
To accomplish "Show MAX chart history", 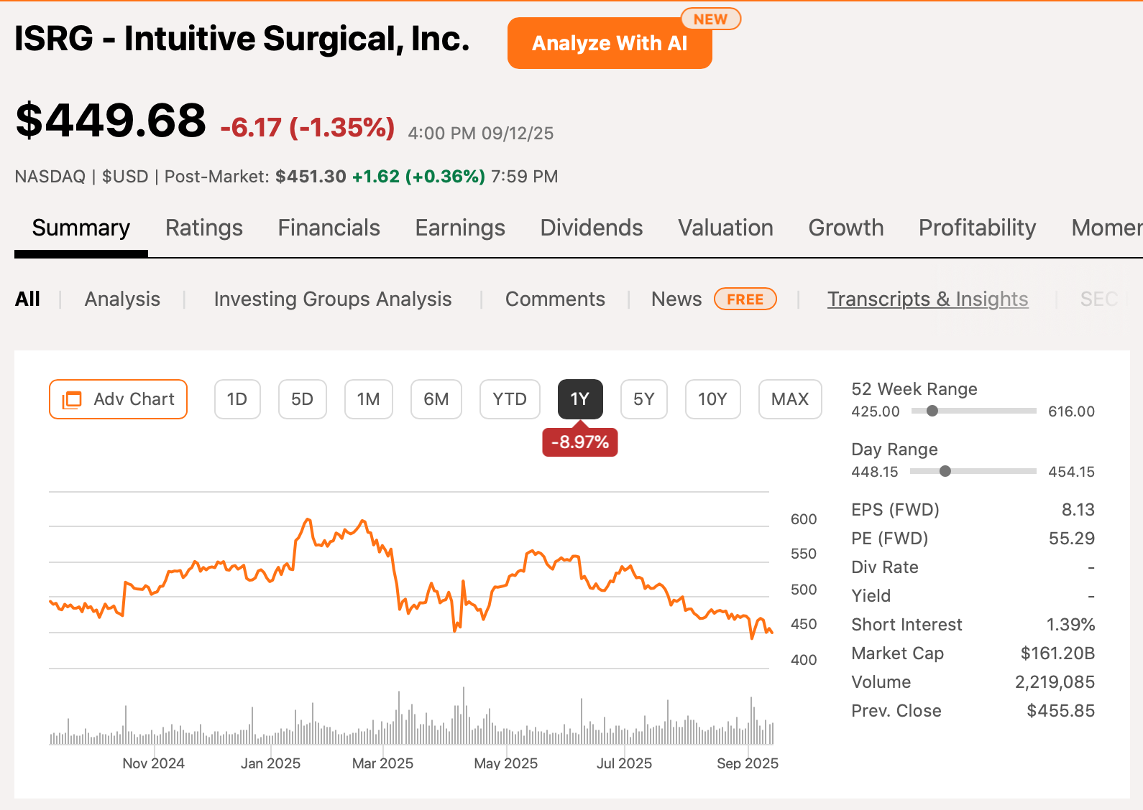I will [789, 399].
